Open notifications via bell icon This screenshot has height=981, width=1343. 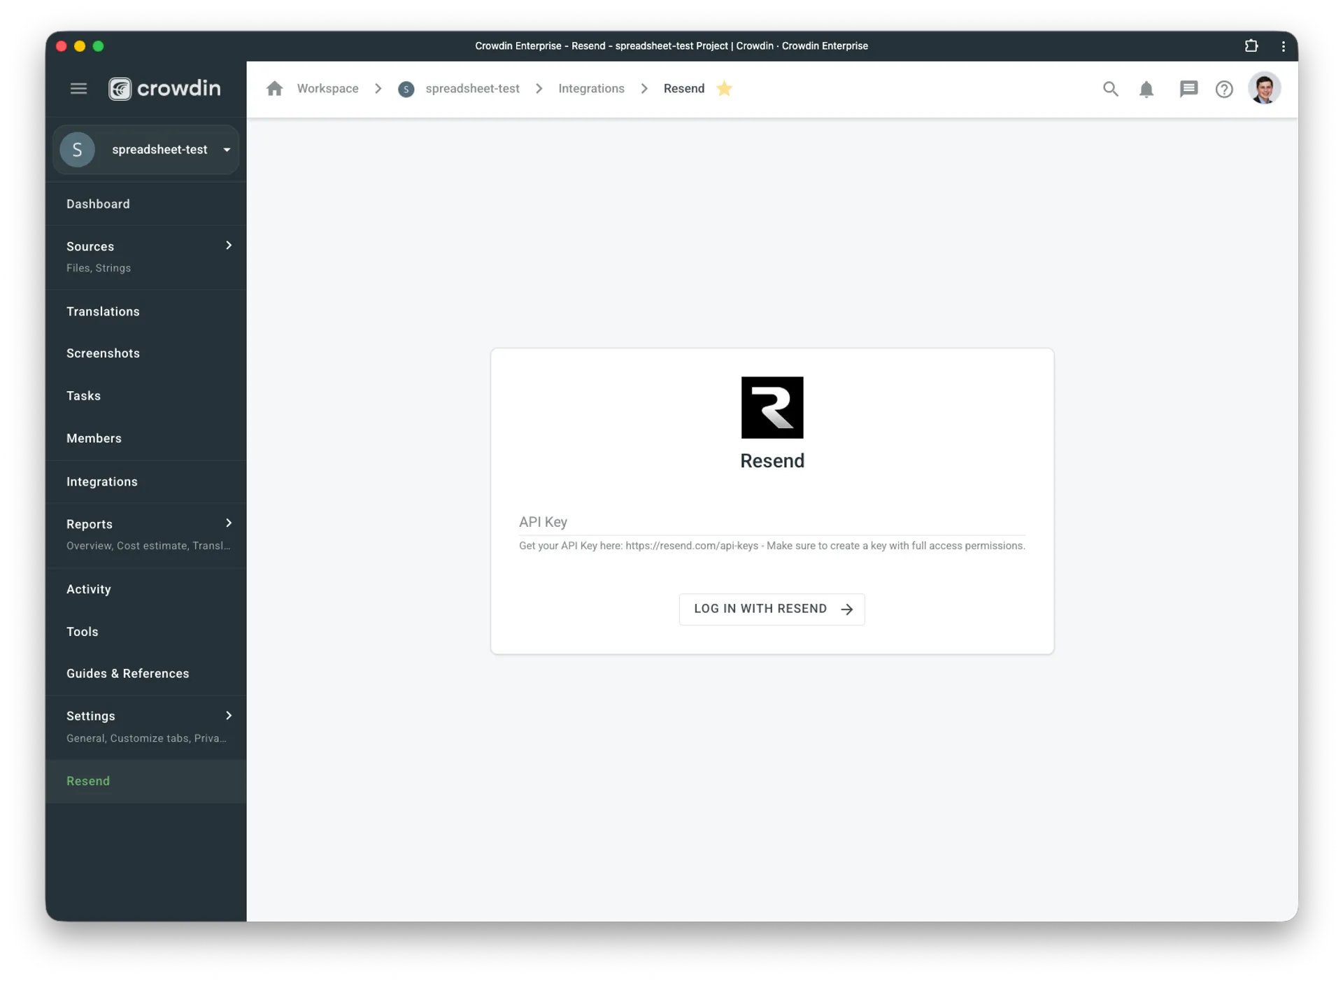[1147, 89]
